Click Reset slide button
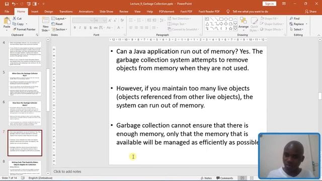 (x=57, y=24)
